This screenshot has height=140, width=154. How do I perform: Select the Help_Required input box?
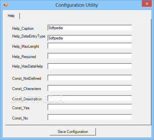(x=90, y=56)
